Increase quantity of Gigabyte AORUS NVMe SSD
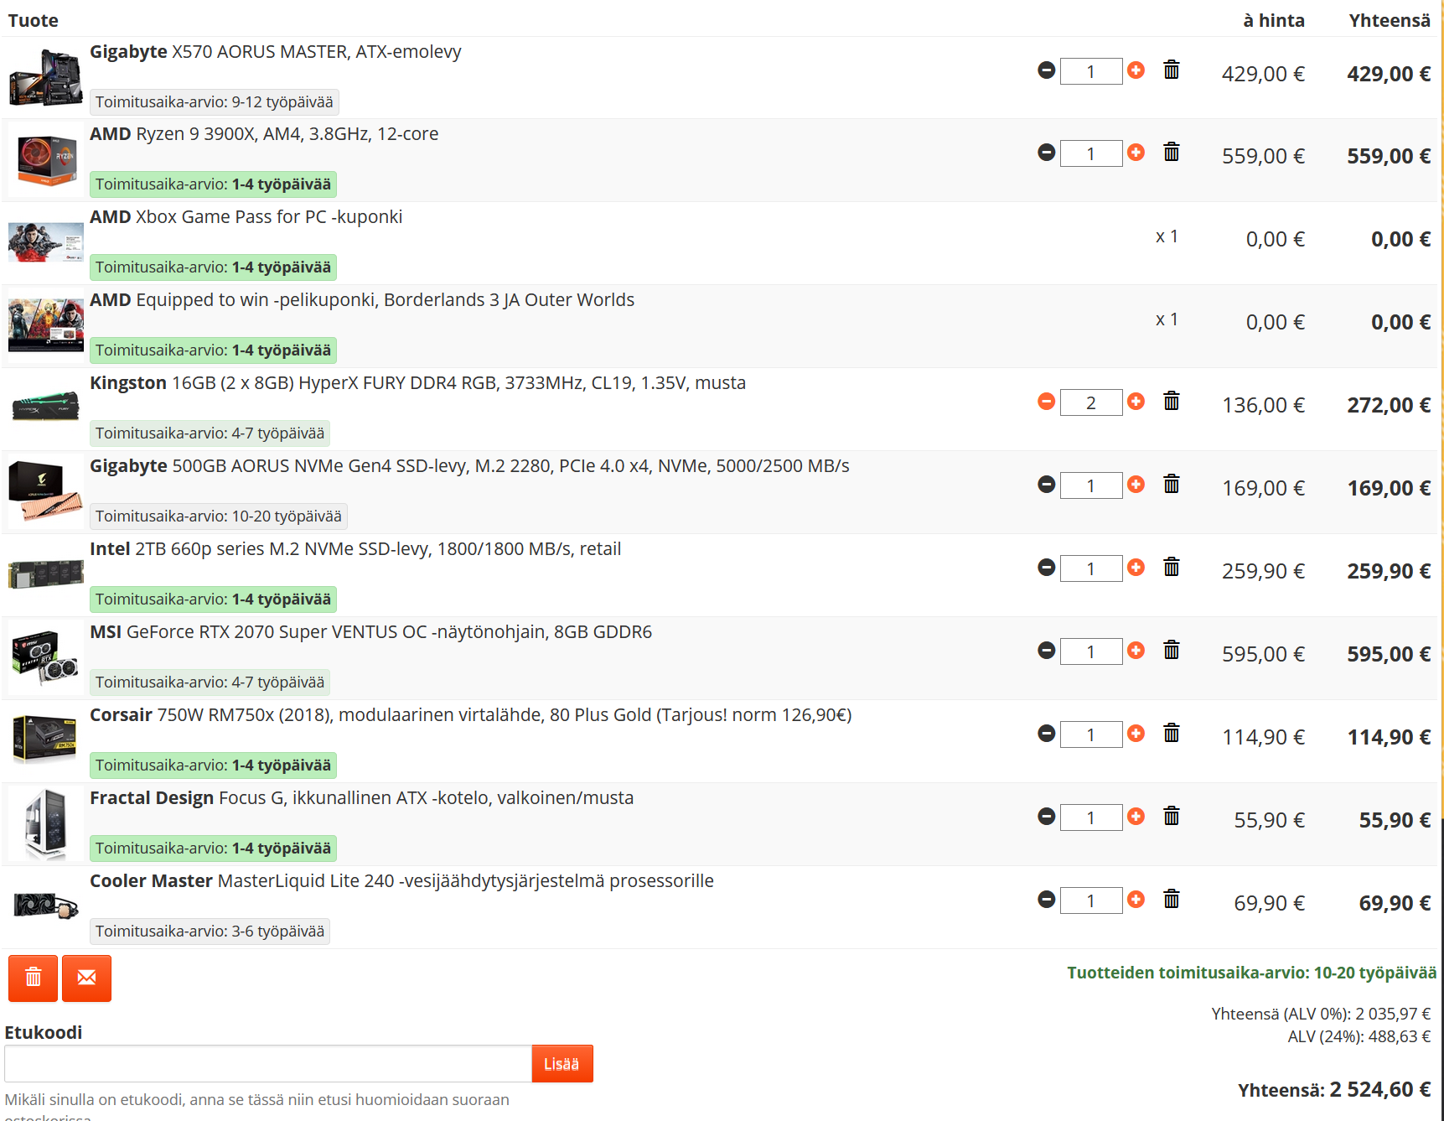This screenshot has width=1444, height=1121. coord(1136,485)
